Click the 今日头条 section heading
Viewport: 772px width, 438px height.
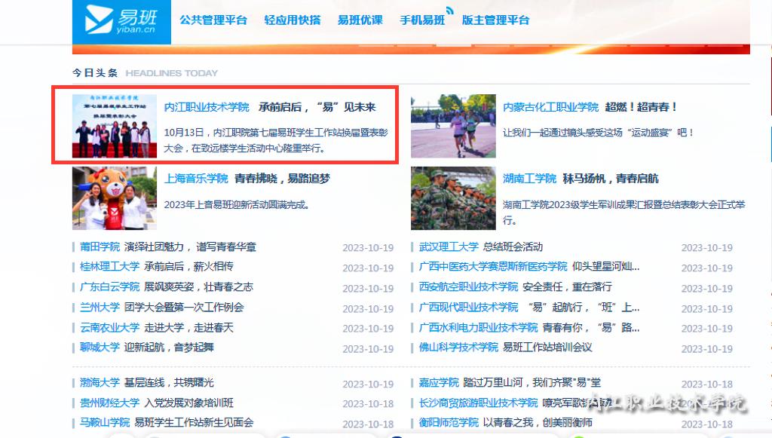95,73
